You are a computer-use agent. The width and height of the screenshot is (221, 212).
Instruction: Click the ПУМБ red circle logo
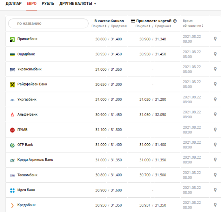12,130
